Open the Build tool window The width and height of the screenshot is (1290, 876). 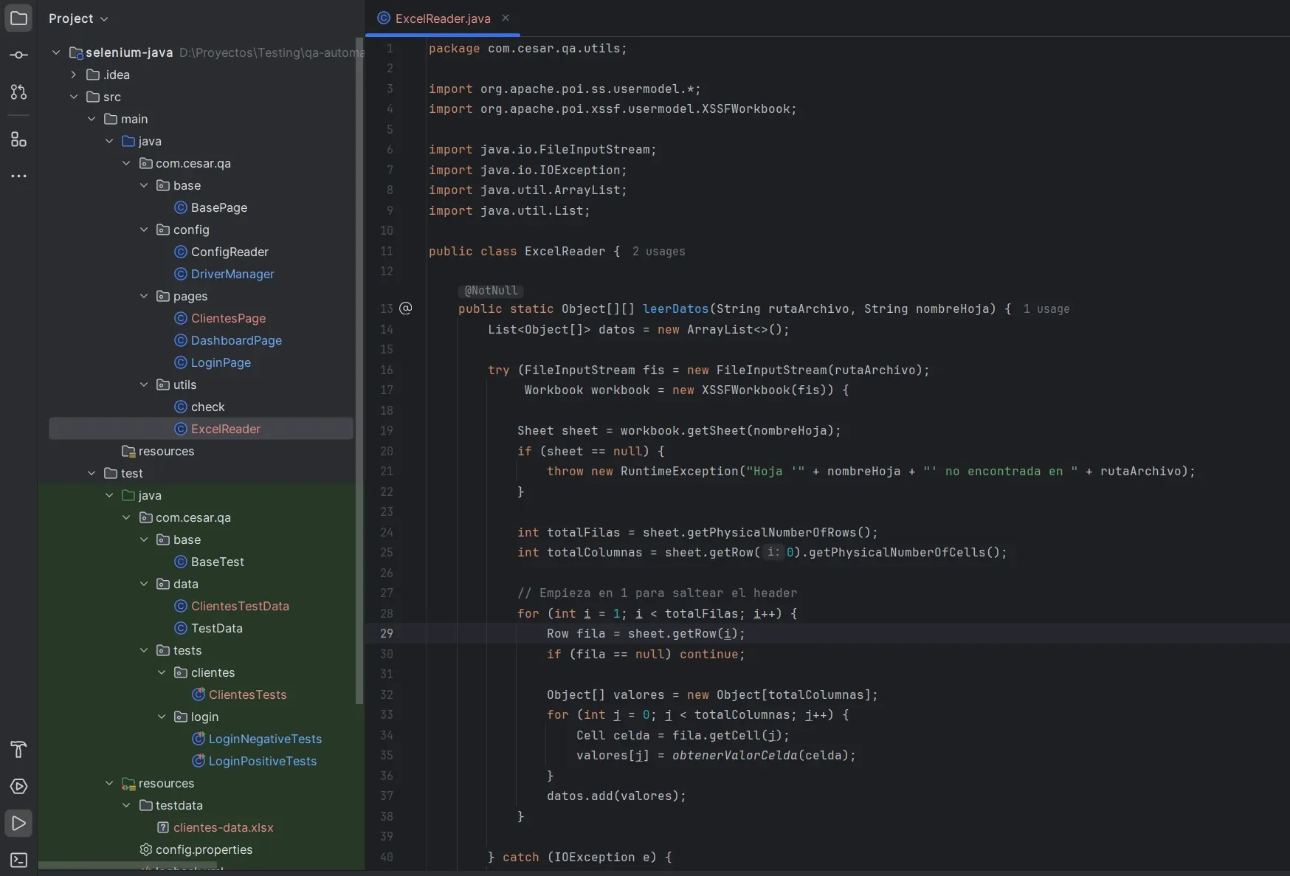(x=18, y=750)
